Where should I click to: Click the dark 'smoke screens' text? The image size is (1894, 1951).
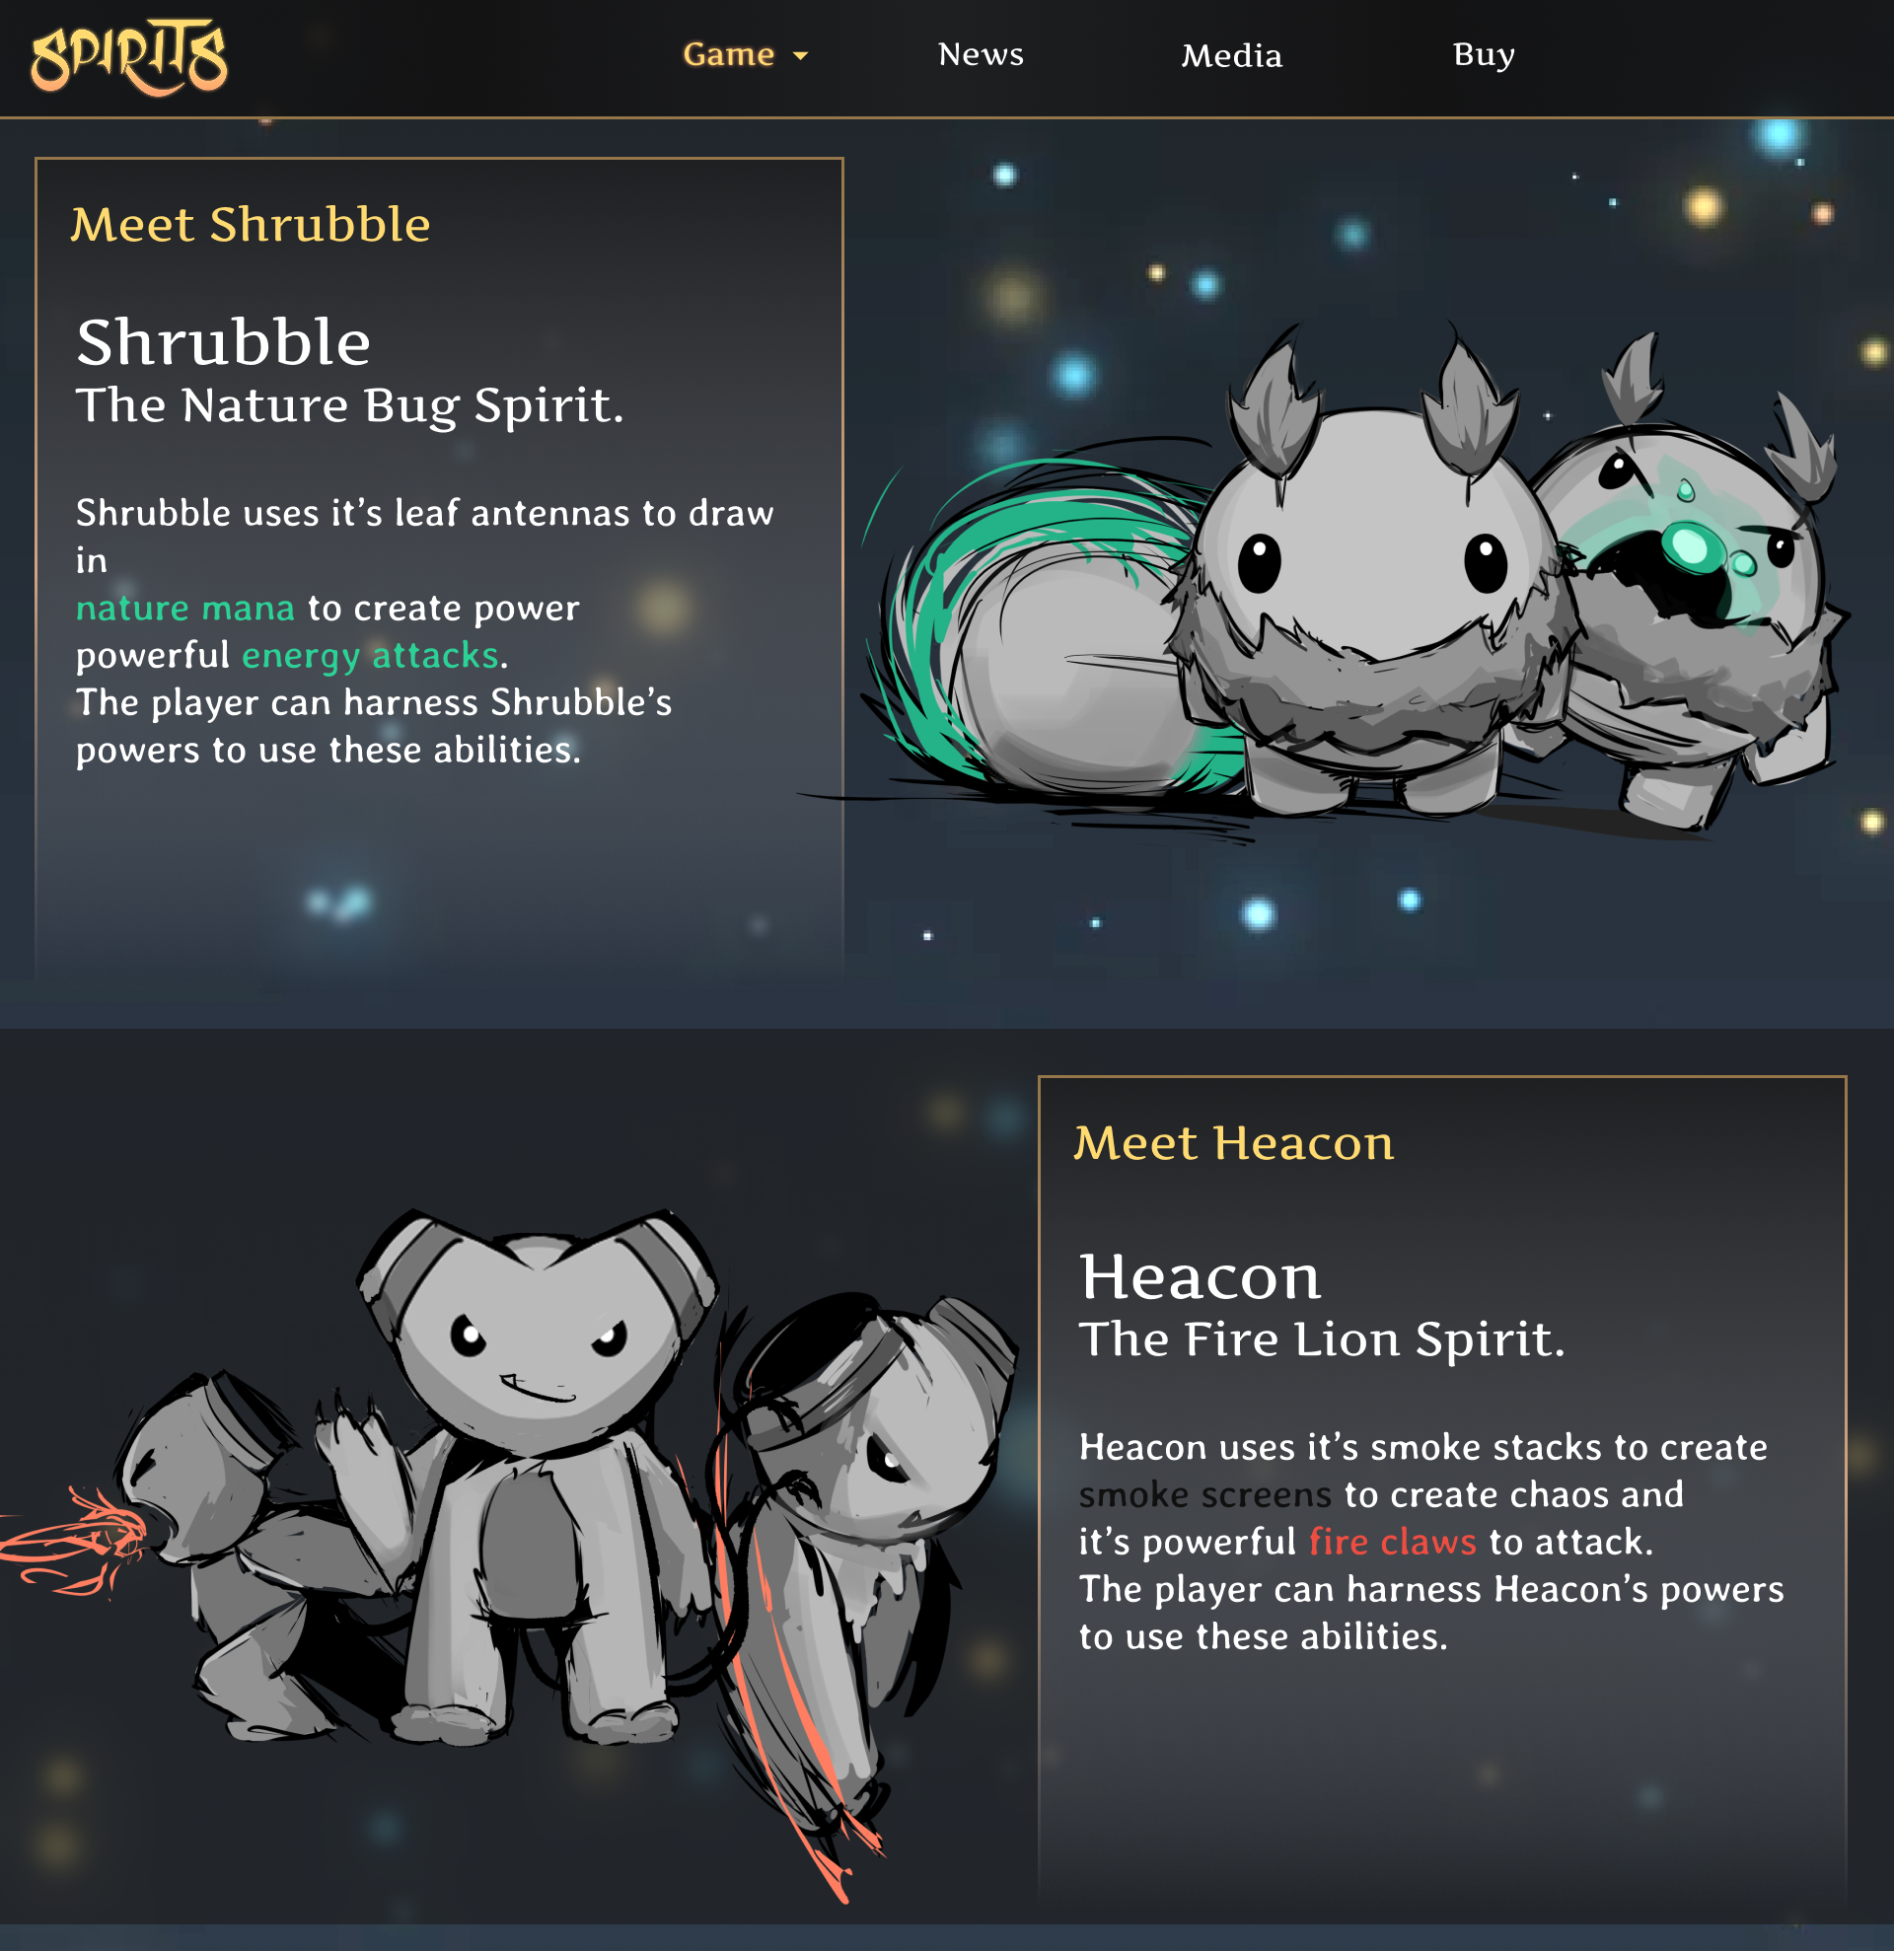click(1204, 1494)
